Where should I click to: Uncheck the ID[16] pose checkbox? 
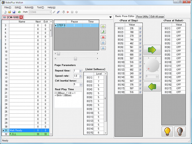point(140,85)
